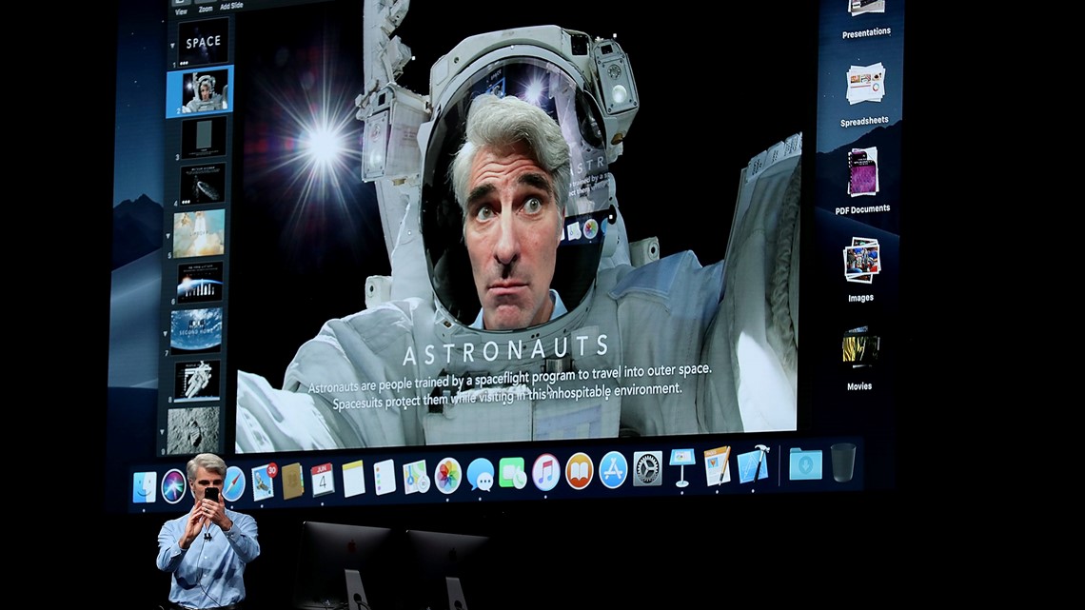
Task: Select slide 9 moon surface thumbnail
Action: (x=193, y=430)
